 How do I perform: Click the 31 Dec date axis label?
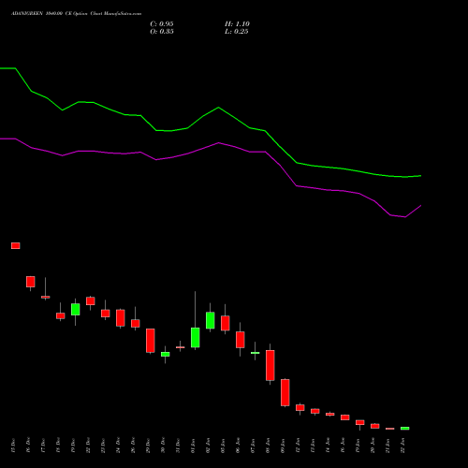click(x=178, y=446)
